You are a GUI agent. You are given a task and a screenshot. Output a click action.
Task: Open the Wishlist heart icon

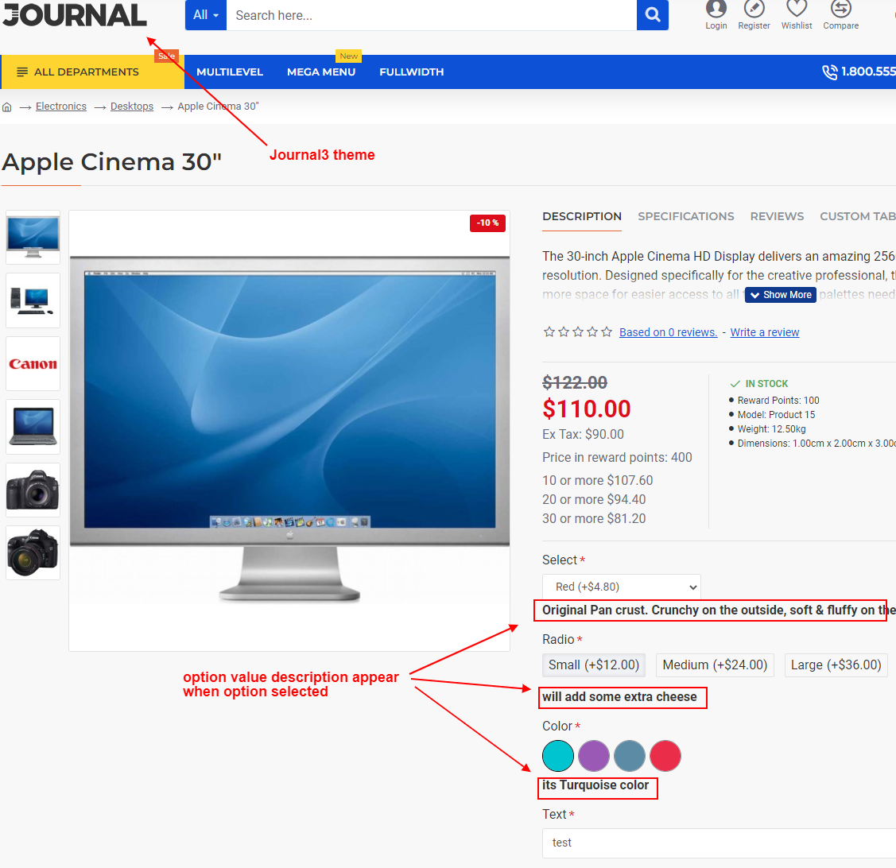[797, 9]
